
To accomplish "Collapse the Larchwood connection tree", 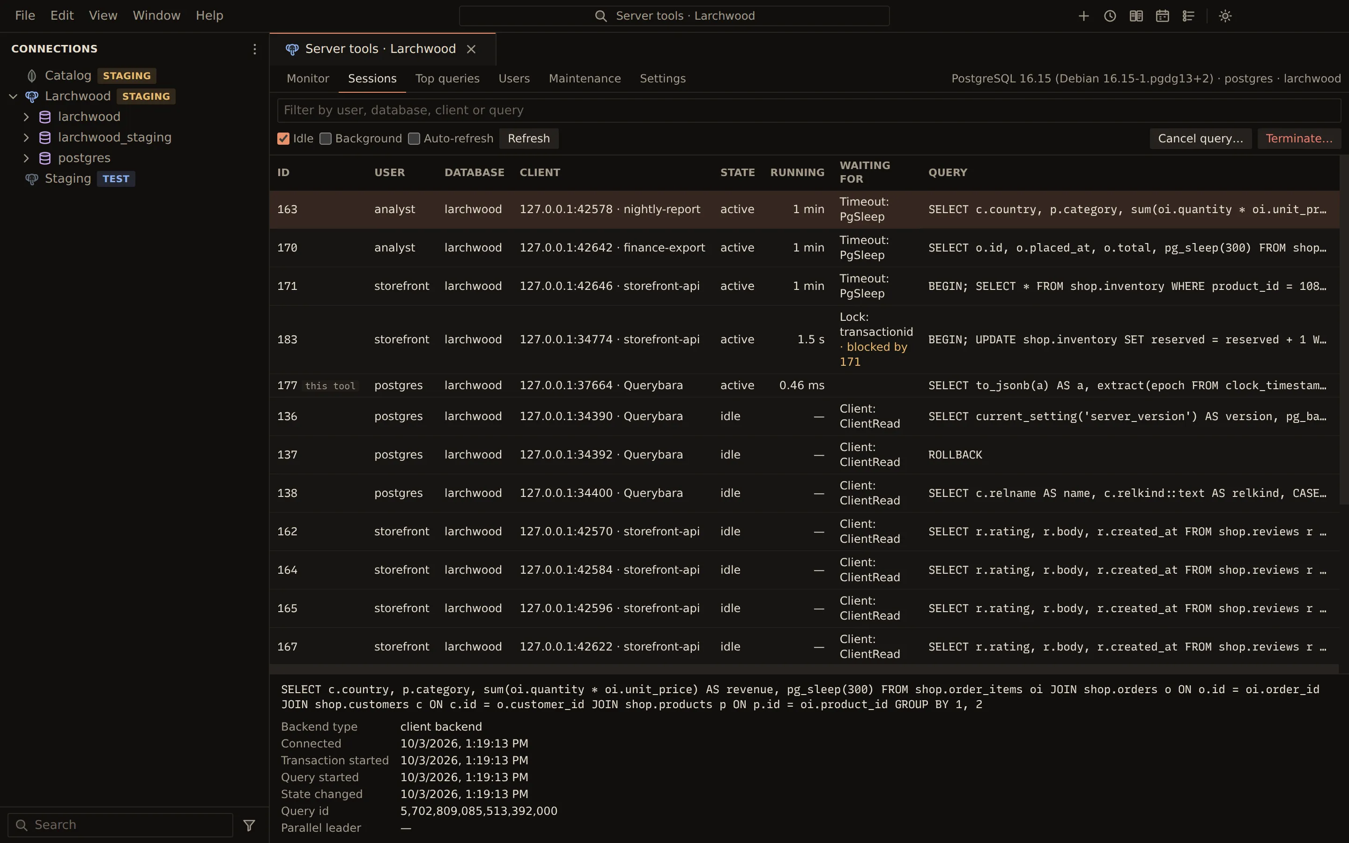I will click(x=14, y=96).
